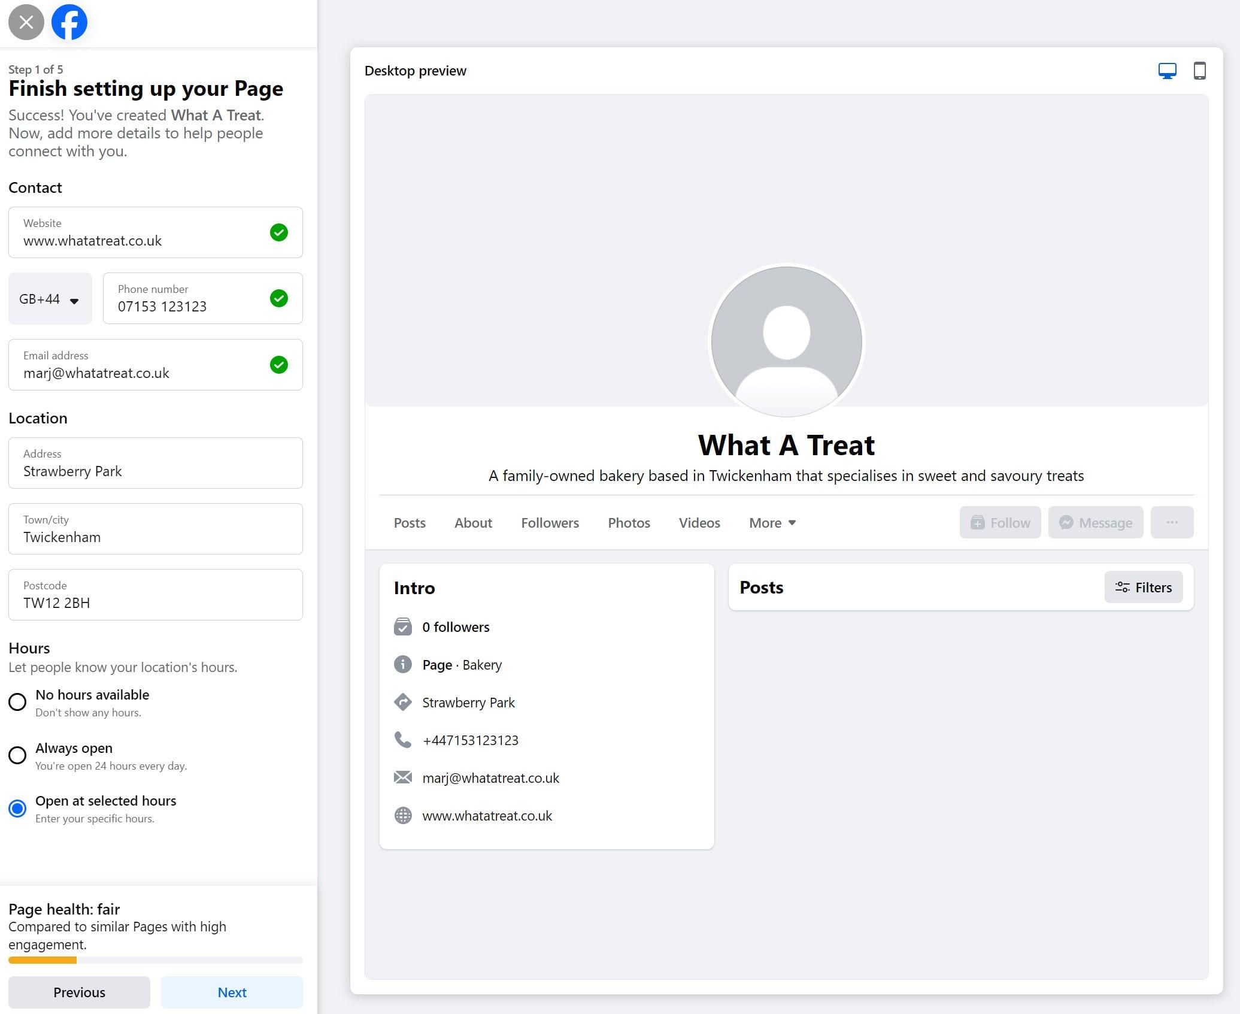Switch to mobile preview phone icon
Image resolution: width=1240 pixels, height=1014 pixels.
point(1199,71)
